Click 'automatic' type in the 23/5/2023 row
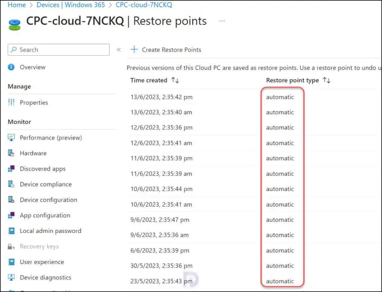The height and width of the screenshot is (292, 382). pyautogui.click(x=280, y=281)
